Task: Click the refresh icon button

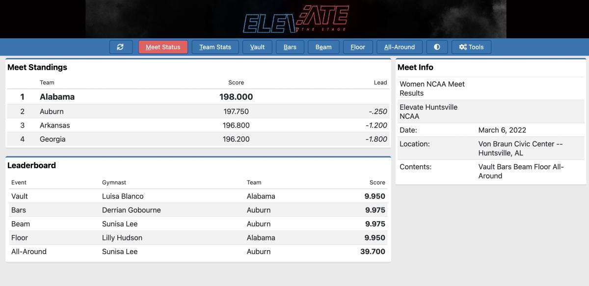Action: [x=120, y=47]
